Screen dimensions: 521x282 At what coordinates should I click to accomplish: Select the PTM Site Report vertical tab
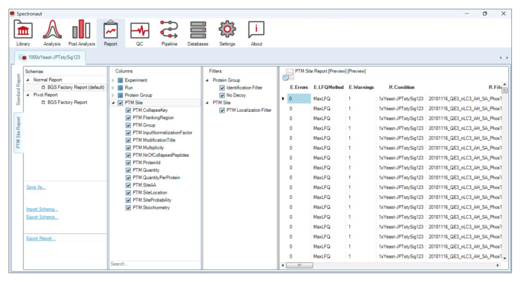[18, 133]
